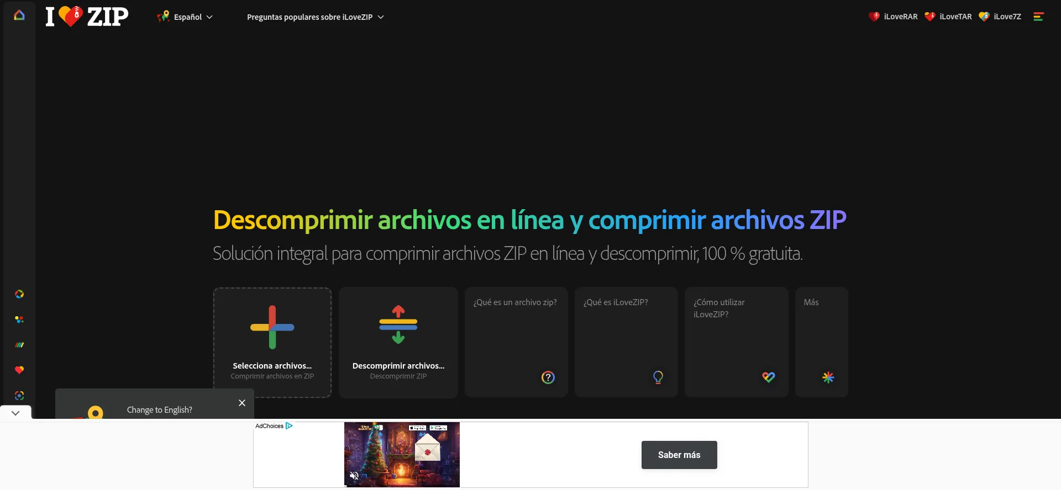Click the red heart sidebar icon
Viewport: 1061px width, 490px height.
pos(19,370)
